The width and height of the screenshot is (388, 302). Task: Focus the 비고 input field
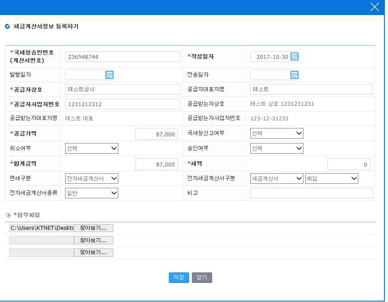311,193
